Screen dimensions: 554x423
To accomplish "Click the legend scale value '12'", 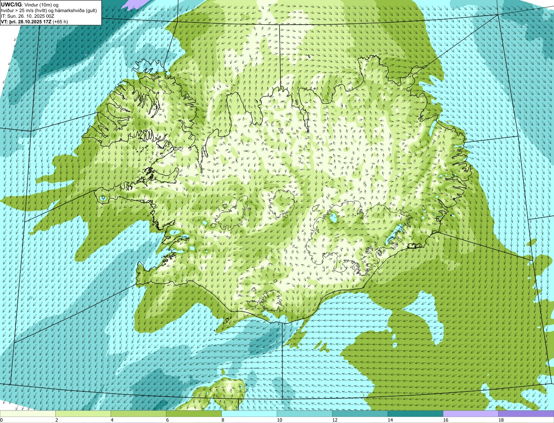I will pyautogui.click(x=335, y=420).
